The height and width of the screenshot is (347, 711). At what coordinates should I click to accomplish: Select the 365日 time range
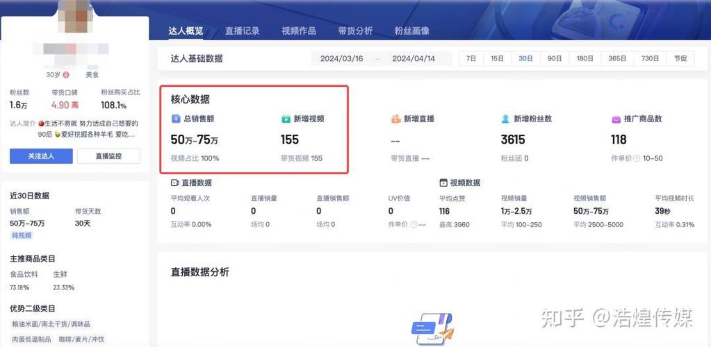tap(617, 58)
